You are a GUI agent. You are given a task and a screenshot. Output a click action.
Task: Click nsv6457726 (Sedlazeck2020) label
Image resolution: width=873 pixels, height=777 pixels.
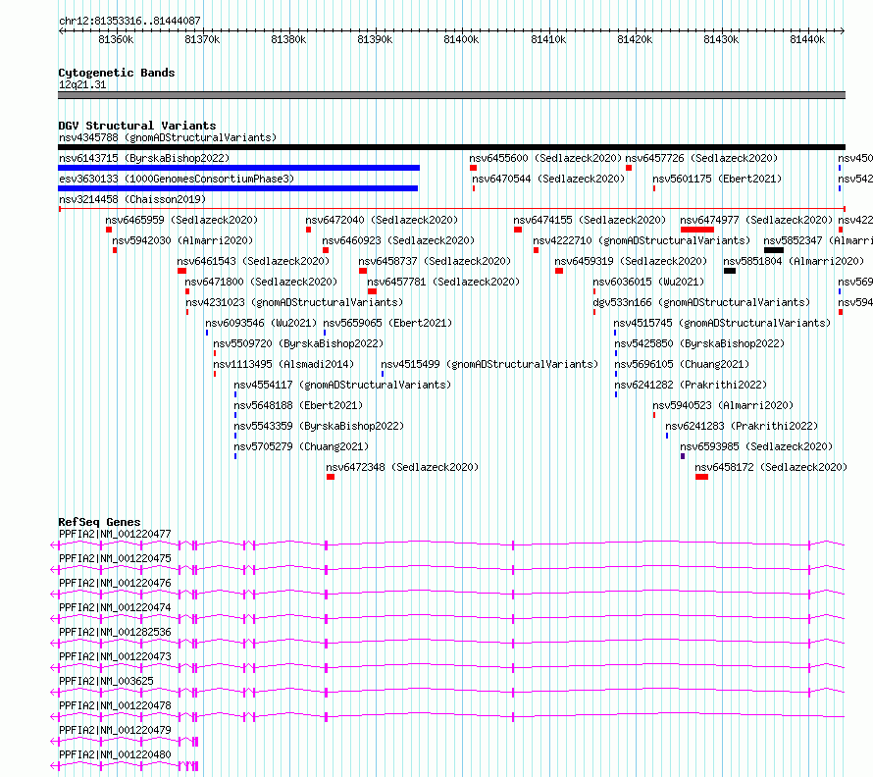coord(701,158)
